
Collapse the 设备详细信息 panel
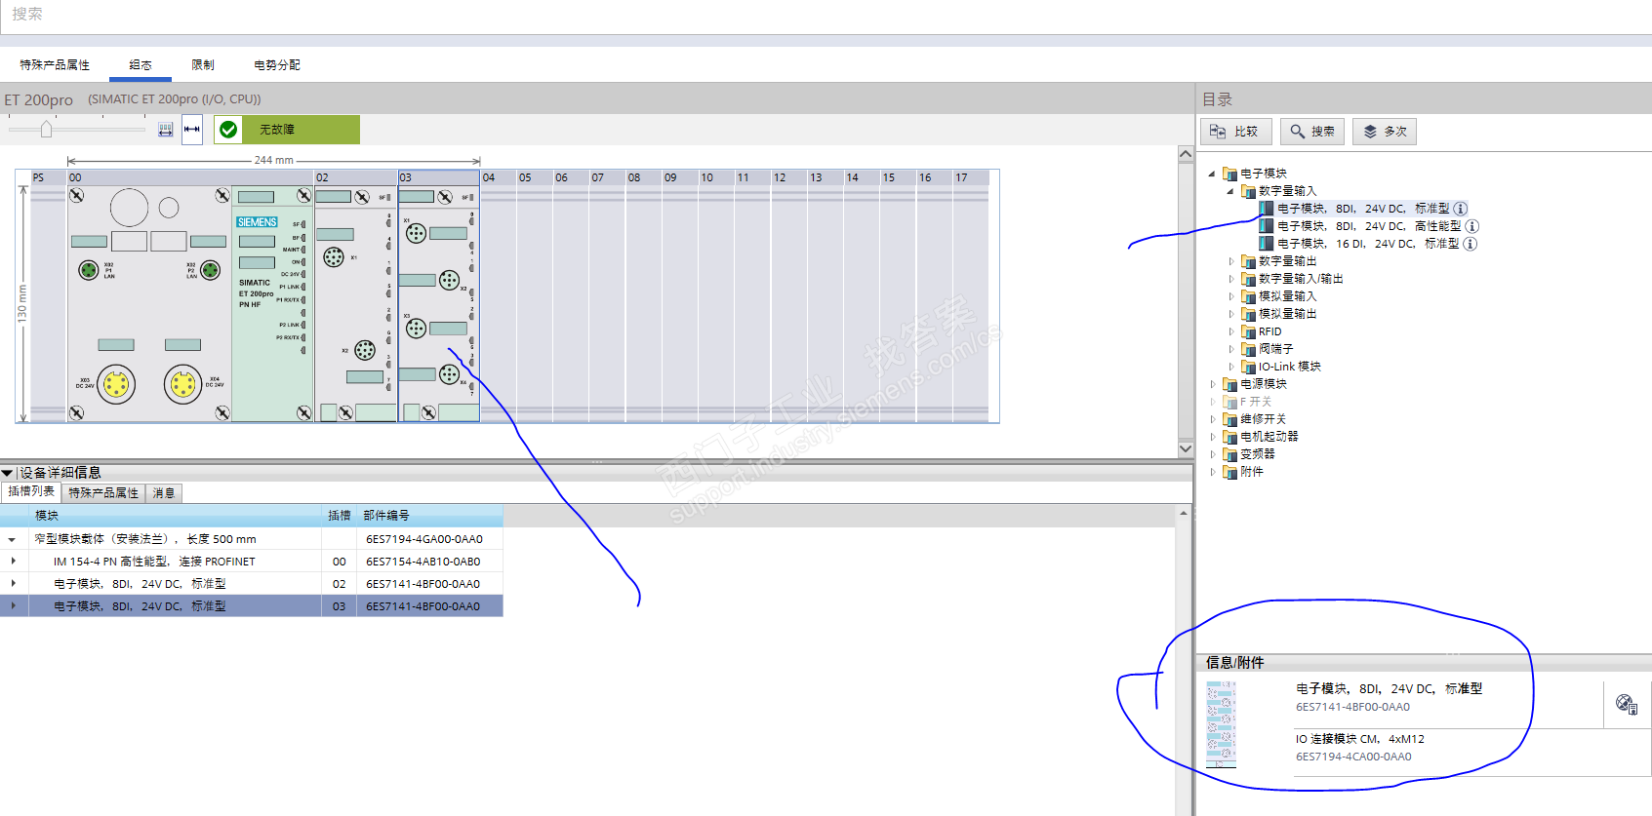point(8,473)
